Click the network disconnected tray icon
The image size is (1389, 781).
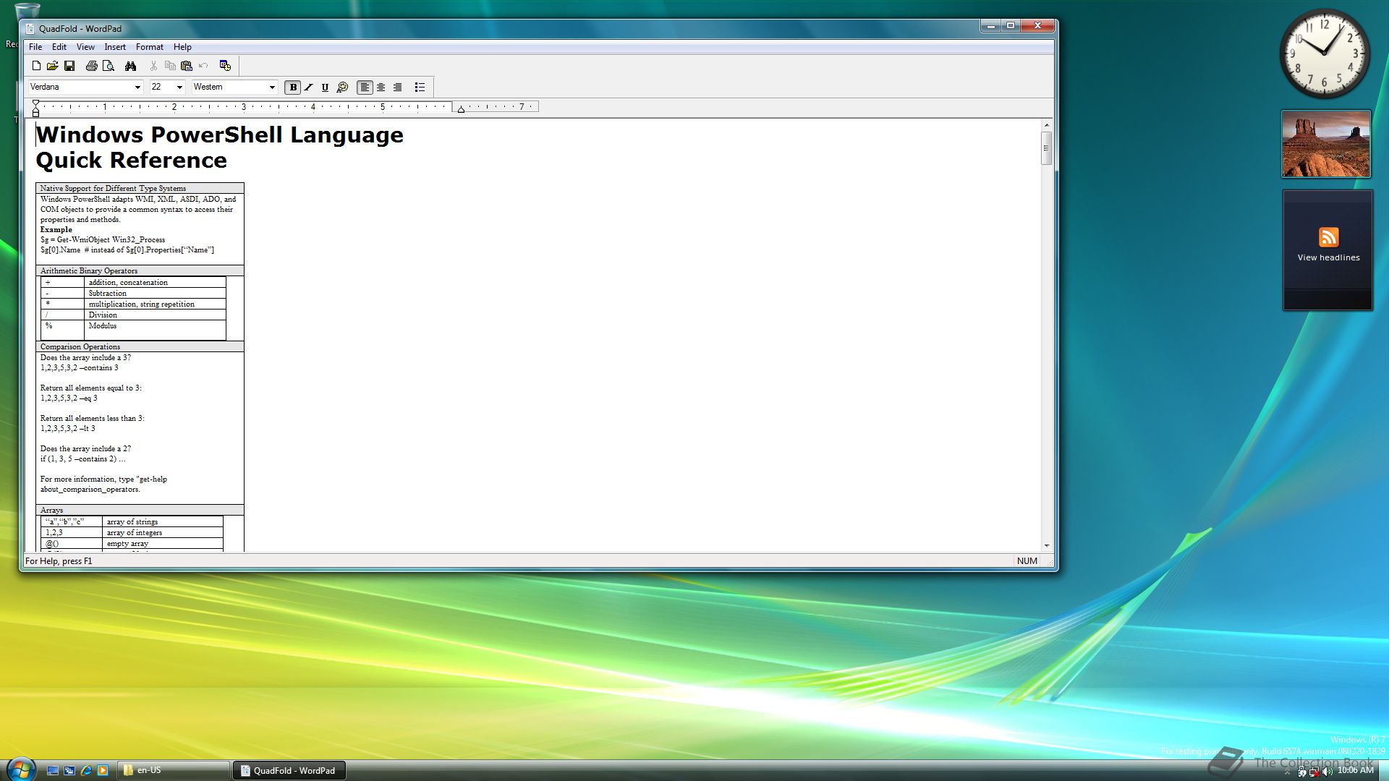click(x=1314, y=772)
